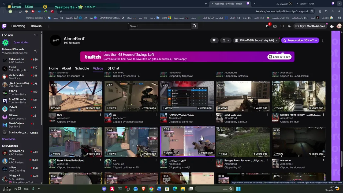This screenshot has width=343, height=193.
Task: Go to Browse page
Action: tap(36, 26)
